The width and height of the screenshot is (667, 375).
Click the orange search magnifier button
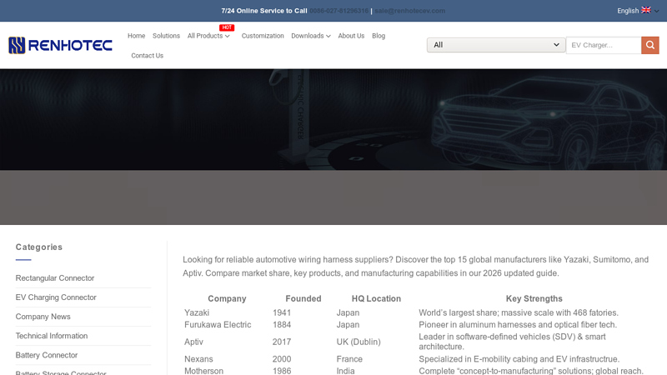coord(650,45)
